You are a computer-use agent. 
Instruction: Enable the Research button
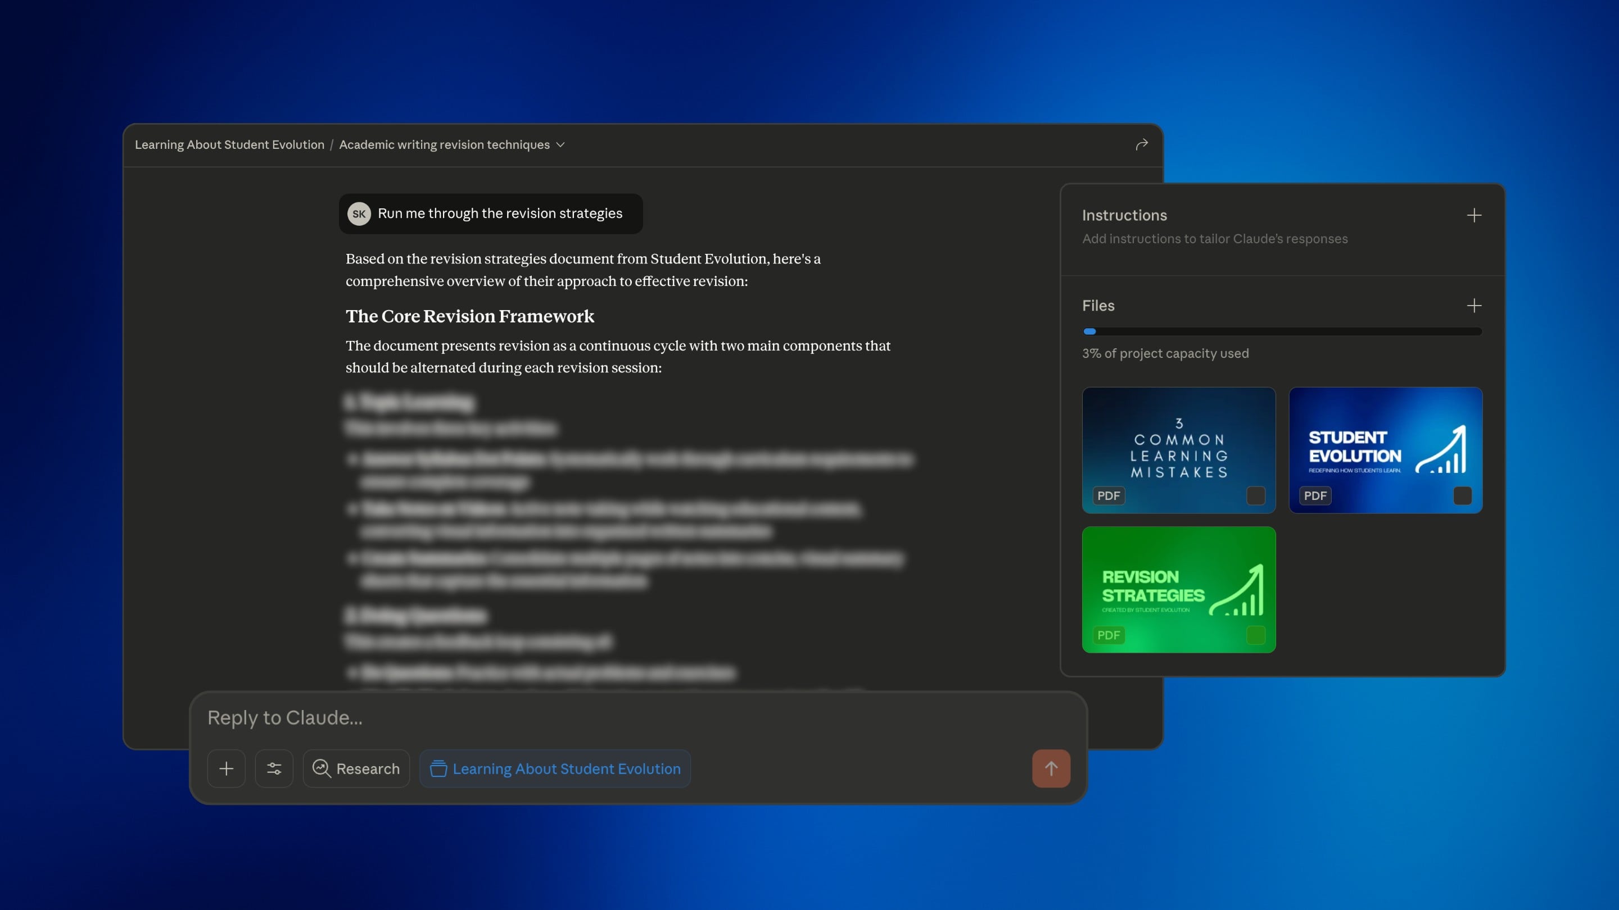[x=356, y=768]
